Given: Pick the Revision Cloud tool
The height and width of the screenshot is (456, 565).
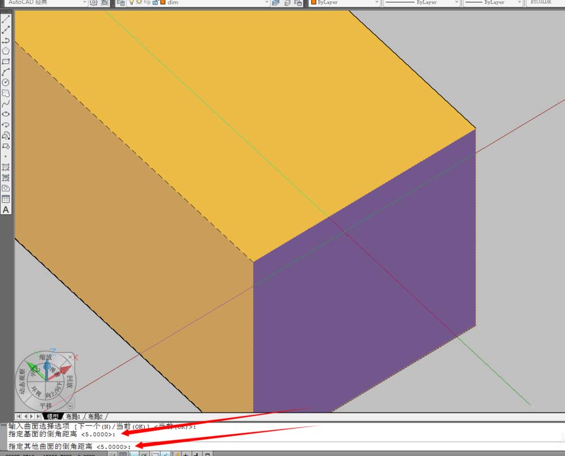Looking at the screenshot, I should click(6, 93).
